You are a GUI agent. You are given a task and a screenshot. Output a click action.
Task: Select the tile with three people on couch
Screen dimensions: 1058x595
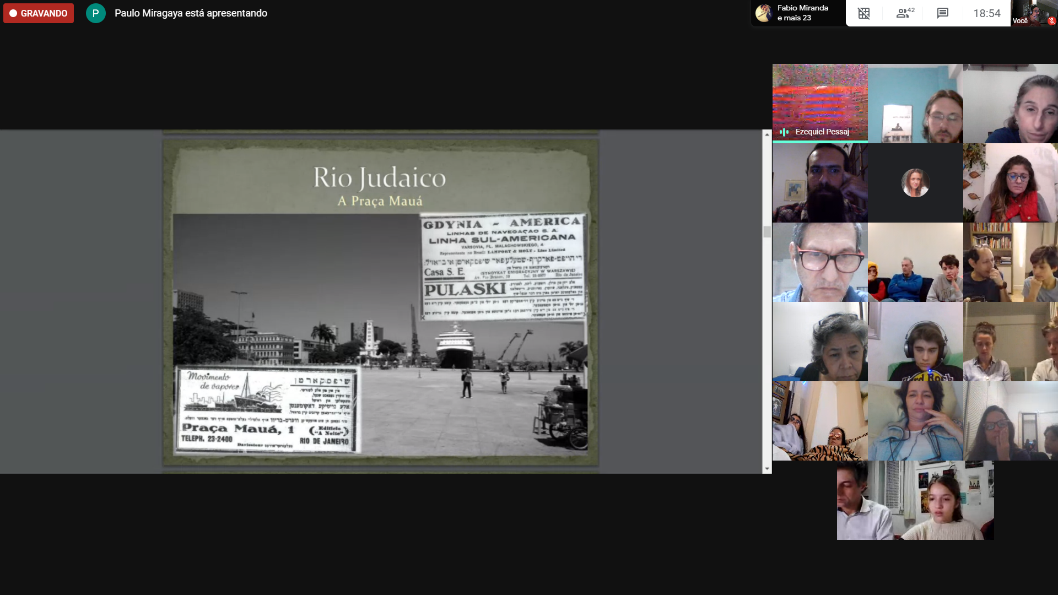pyautogui.click(x=915, y=262)
